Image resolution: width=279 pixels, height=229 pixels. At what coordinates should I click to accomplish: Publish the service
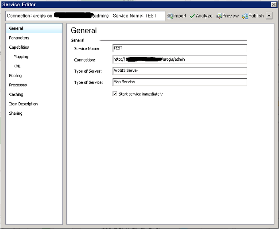253,16
